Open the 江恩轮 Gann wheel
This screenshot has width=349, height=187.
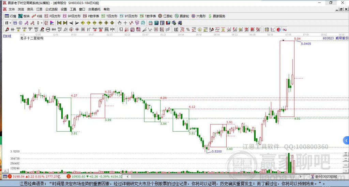(x=165, y=16)
